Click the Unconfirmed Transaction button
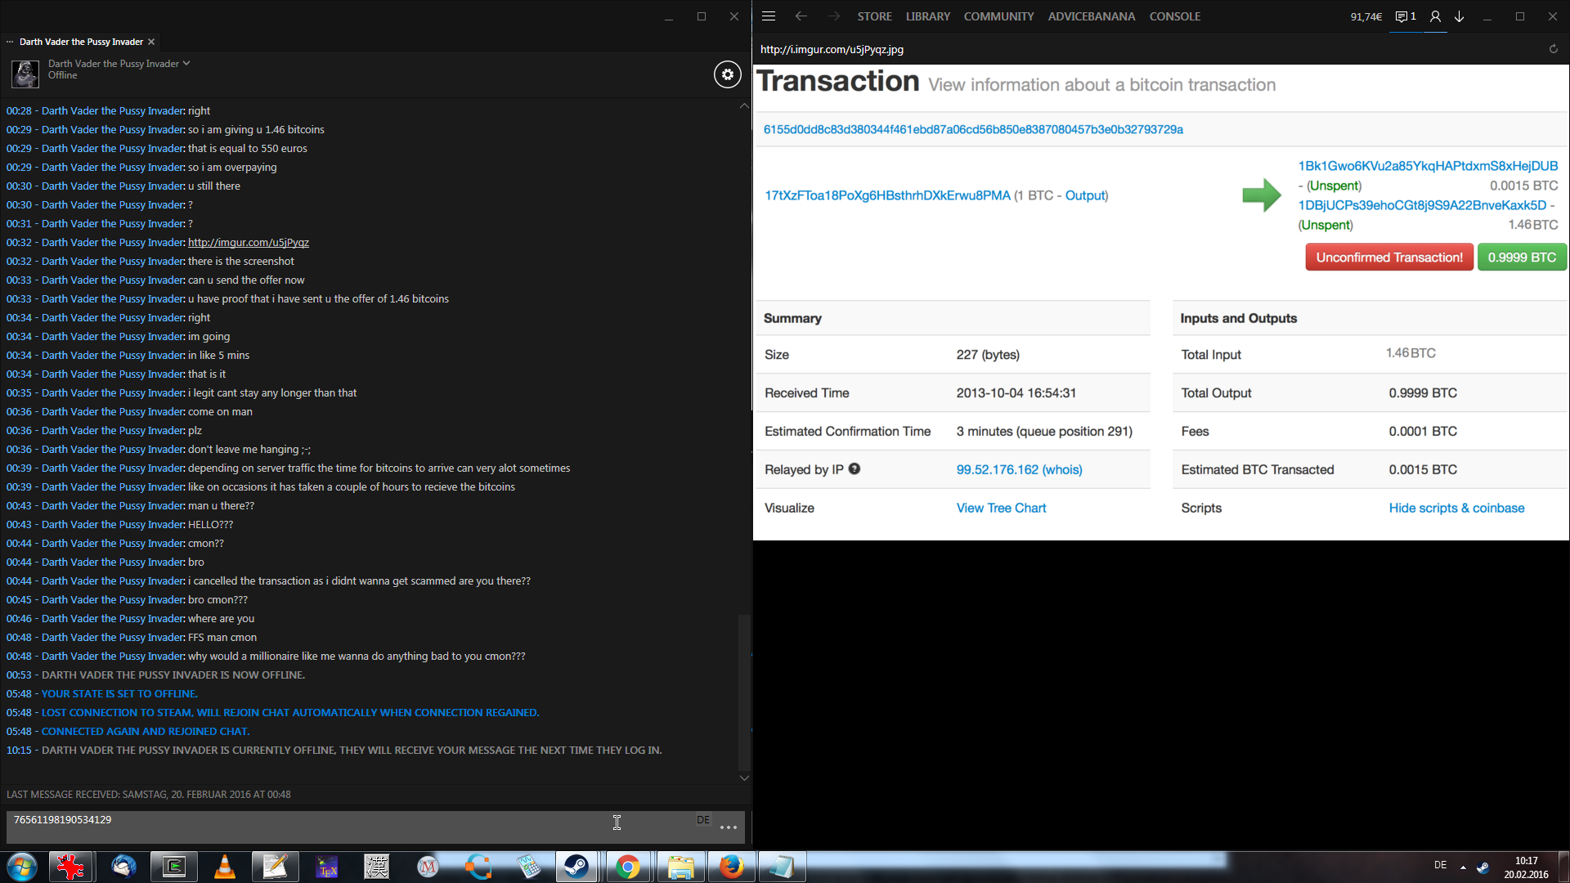The height and width of the screenshot is (883, 1570). coord(1388,257)
